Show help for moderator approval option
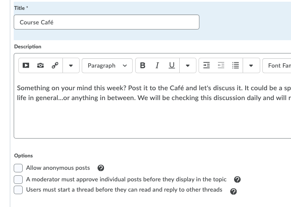291x207 pixels. point(238,180)
